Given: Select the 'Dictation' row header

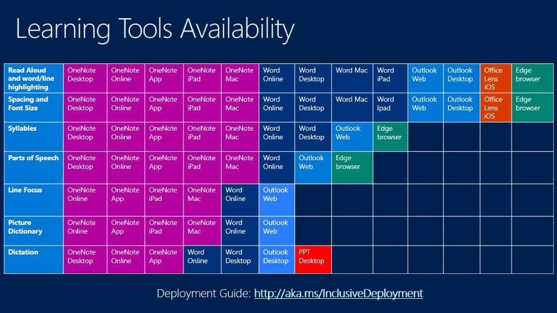Looking at the screenshot, I should (x=34, y=260).
